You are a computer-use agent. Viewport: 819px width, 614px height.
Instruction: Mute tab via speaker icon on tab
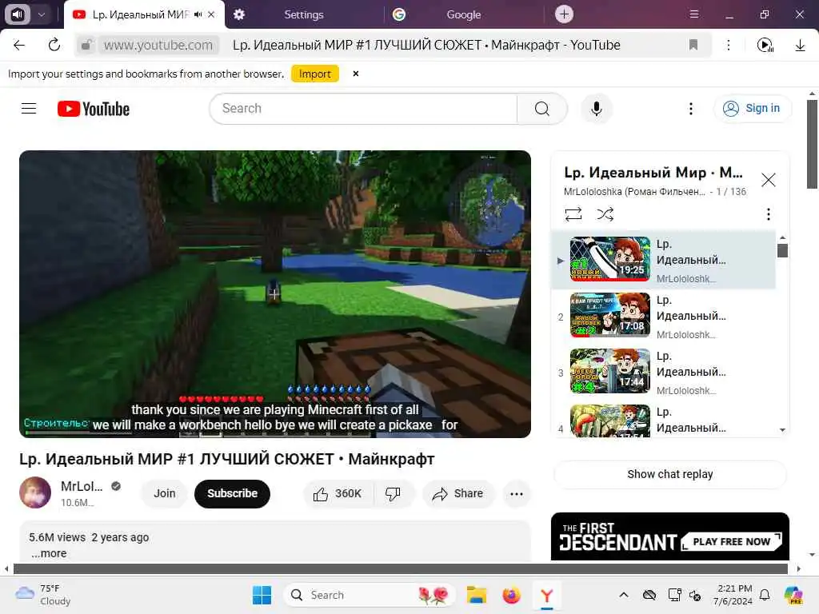click(198, 14)
